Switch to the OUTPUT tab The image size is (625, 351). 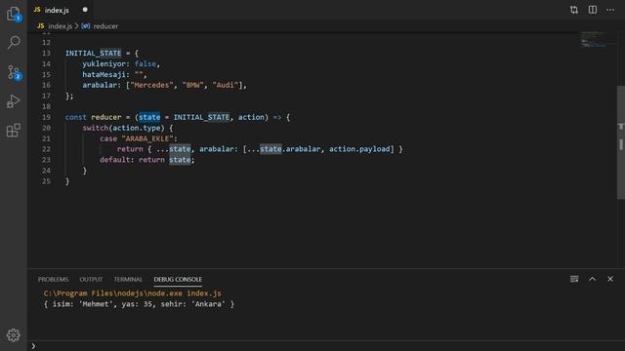point(91,280)
